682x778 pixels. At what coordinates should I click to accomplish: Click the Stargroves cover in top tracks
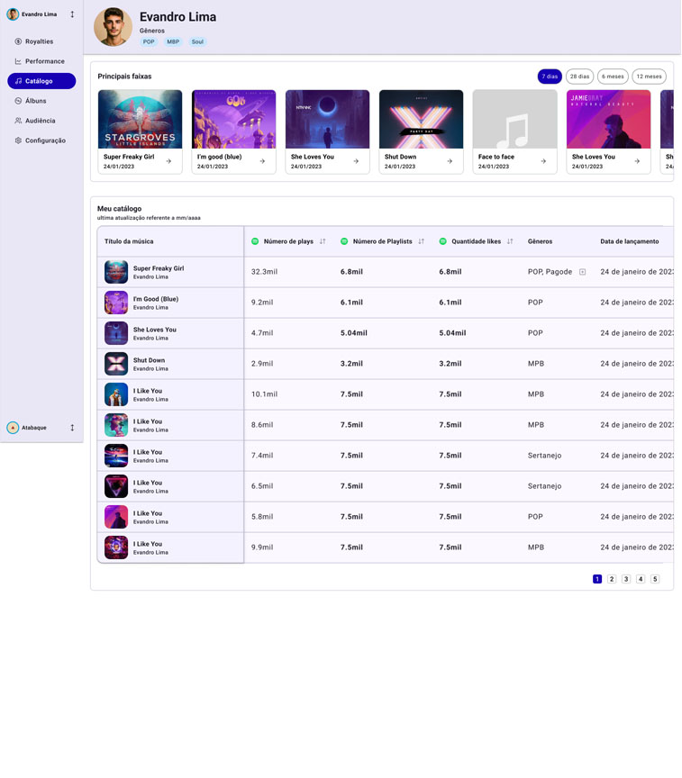(140, 119)
